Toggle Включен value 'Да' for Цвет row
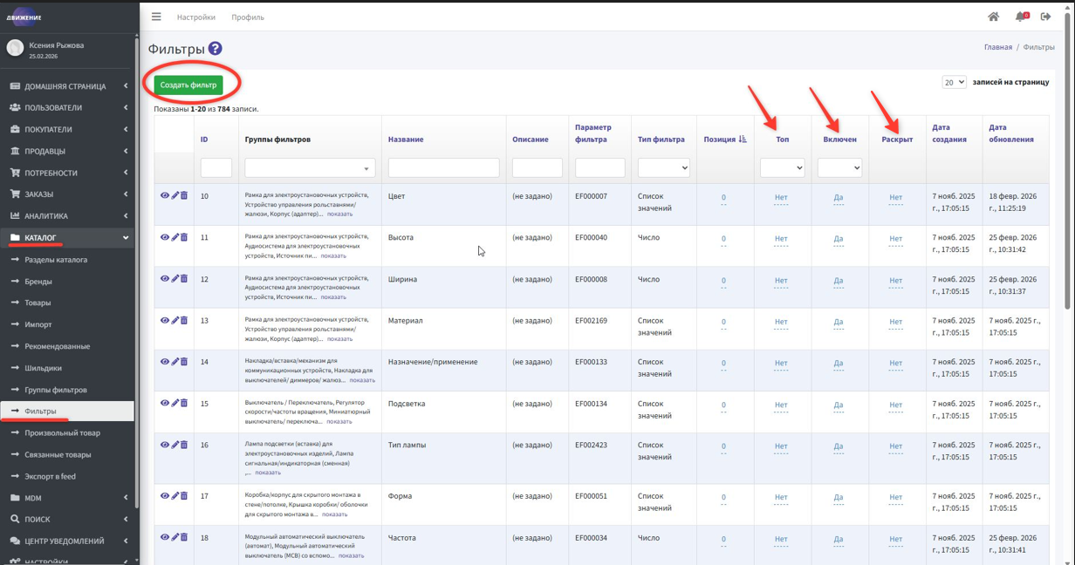This screenshot has width=1075, height=565. [x=839, y=197]
